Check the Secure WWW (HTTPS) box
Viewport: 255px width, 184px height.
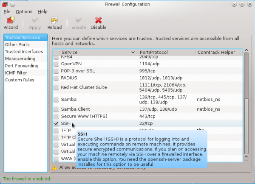coord(57,116)
